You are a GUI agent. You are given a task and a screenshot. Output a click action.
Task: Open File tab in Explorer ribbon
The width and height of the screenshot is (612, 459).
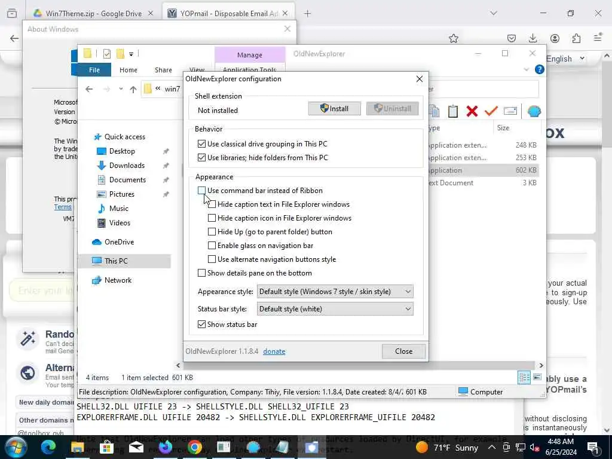[x=94, y=70]
